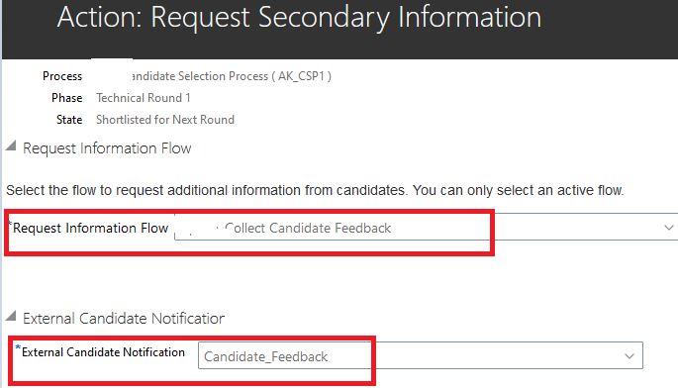
Task: Open the Request Information Flow dropdown arrow
Action: [x=669, y=228]
